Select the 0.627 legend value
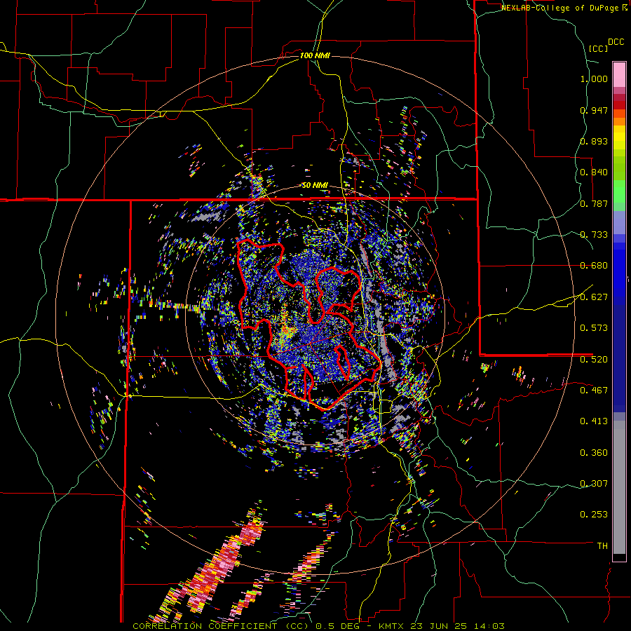Viewport: 631px width, 631px height. coord(594,297)
